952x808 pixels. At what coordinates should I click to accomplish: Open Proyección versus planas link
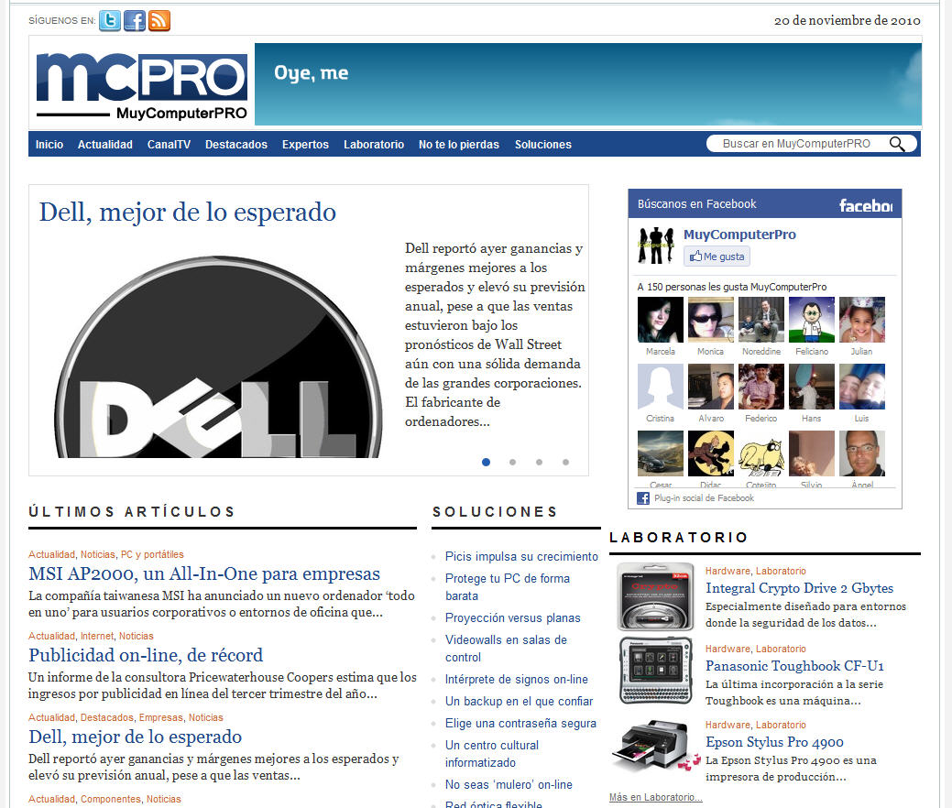point(513,618)
